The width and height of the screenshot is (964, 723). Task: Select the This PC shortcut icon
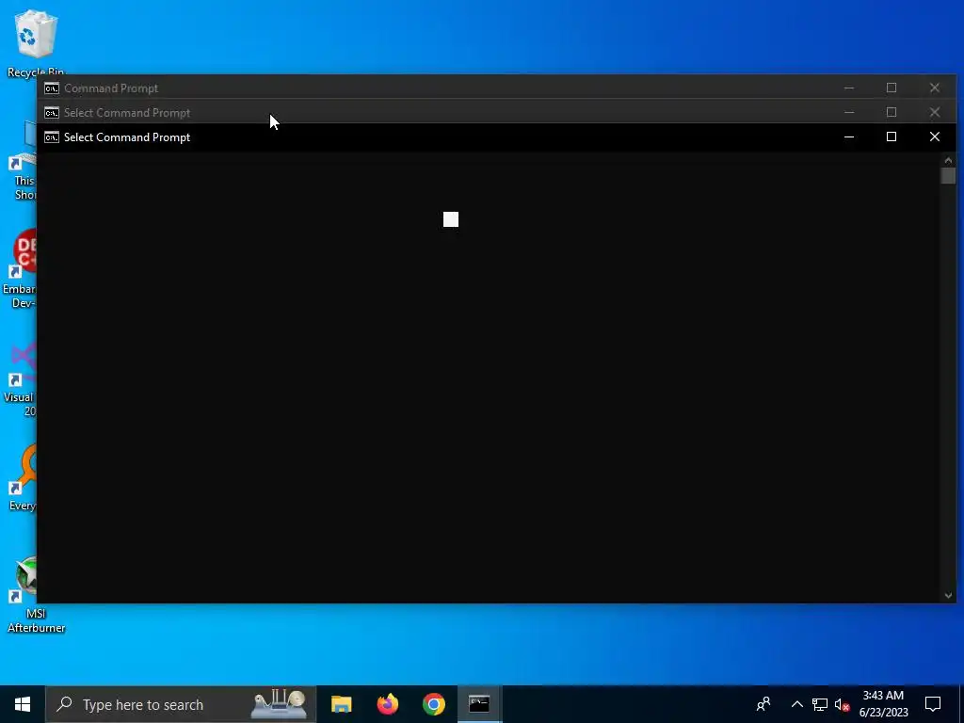point(24,161)
